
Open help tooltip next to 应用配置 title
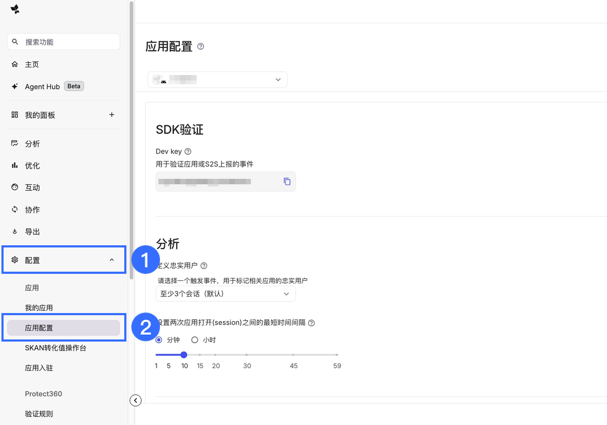click(x=201, y=46)
